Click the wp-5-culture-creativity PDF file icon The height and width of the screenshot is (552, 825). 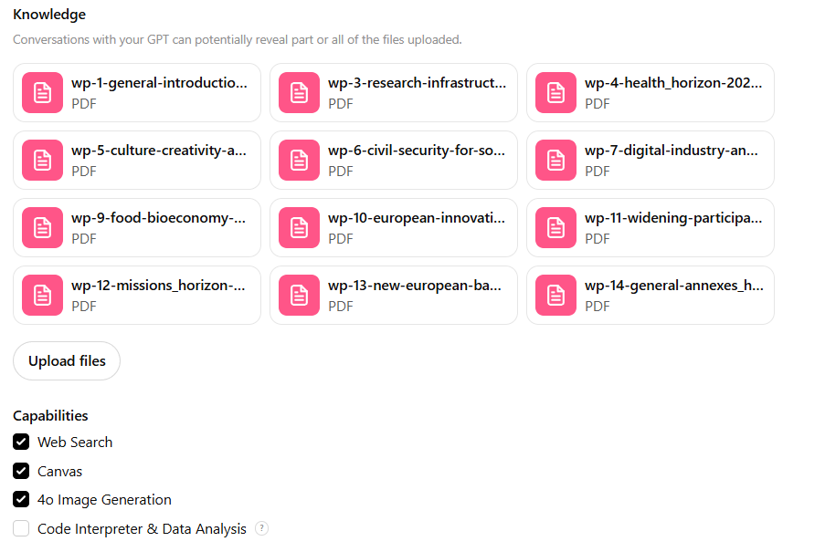(x=42, y=161)
